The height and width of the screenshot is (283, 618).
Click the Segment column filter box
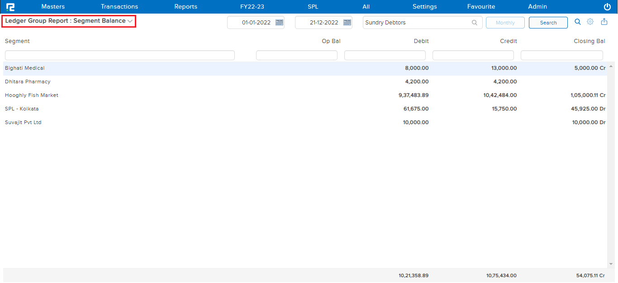click(x=119, y=55)
